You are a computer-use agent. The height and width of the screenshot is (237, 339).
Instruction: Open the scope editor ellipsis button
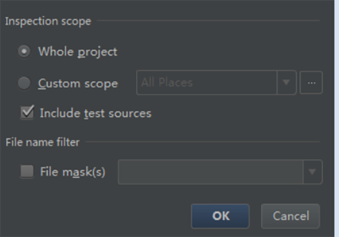tap(311, 83)
